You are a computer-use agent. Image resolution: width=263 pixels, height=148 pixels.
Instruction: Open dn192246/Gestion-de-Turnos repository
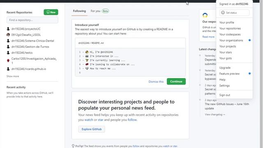click(x=30, y=46)
